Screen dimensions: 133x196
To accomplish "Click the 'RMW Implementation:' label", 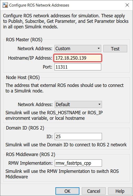I will [x=30, y=163].
